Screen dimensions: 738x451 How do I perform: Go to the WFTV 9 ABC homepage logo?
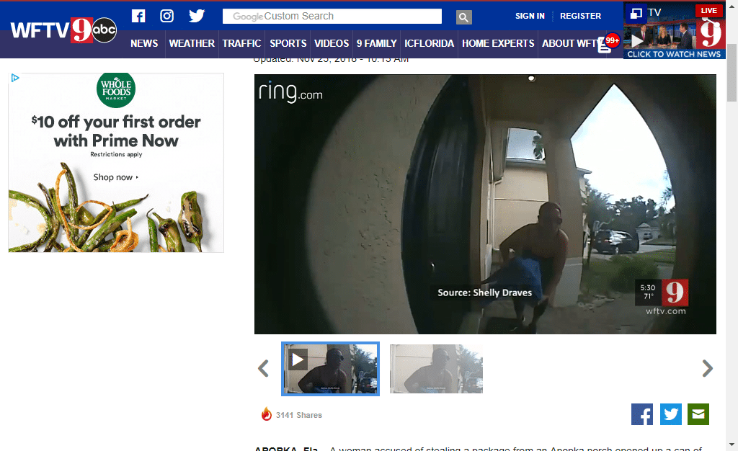[x=63, y=30]
